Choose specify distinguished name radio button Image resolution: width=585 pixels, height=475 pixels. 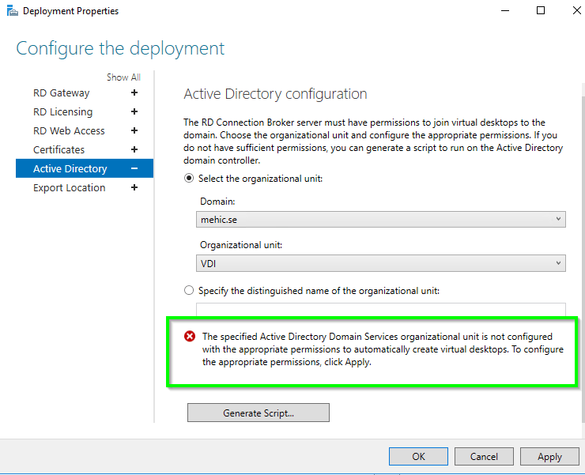tap(189, 290)
